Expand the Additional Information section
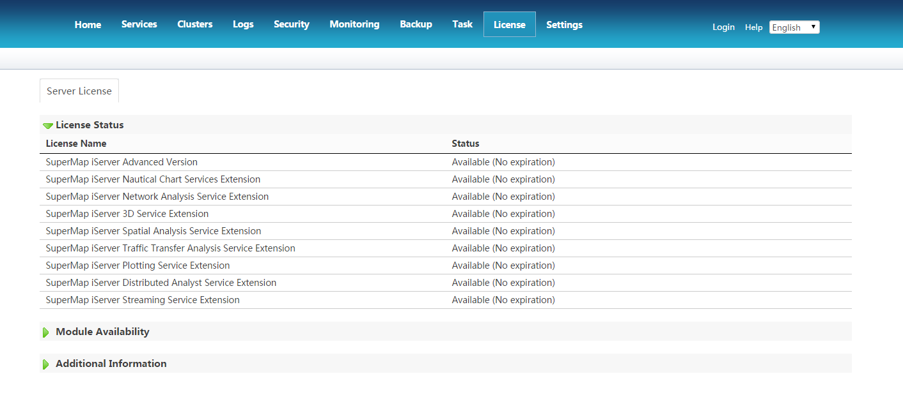The width and height of the screenshot is (903, 404). click(x=46, y=364)
